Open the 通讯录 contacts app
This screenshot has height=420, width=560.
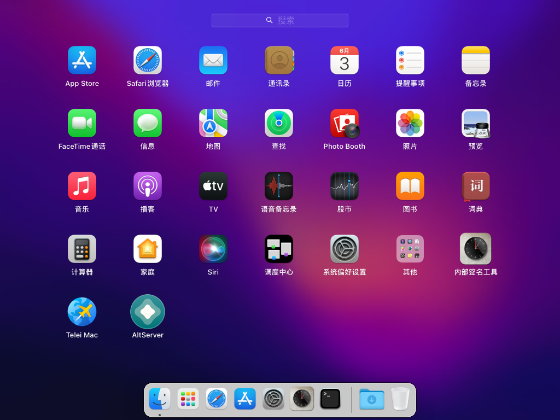279,60
